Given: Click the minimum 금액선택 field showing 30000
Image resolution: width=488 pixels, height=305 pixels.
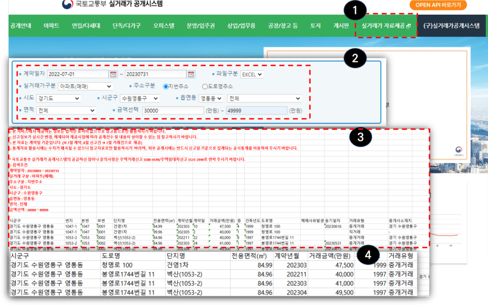Looking at the screenshot, I should coord(173,110).
